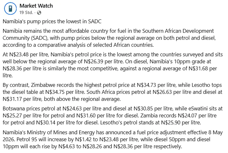228x153 pixels.
Task: Click the Market Watch page name
Action: pos(36,6)
